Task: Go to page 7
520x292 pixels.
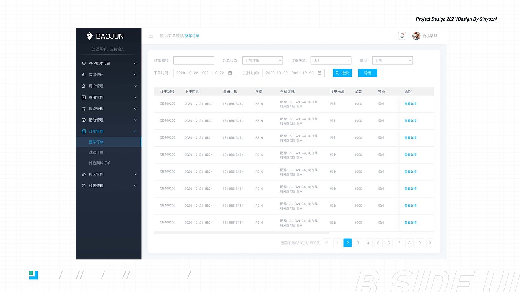Action: coord(399,243)
